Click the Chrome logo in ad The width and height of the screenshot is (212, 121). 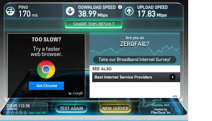(x=46, y=69)
